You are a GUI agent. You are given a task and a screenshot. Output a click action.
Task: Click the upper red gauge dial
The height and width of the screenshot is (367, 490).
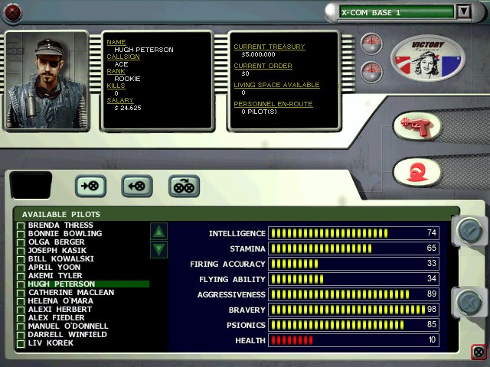pyautogui.click(x=371, y=43)
